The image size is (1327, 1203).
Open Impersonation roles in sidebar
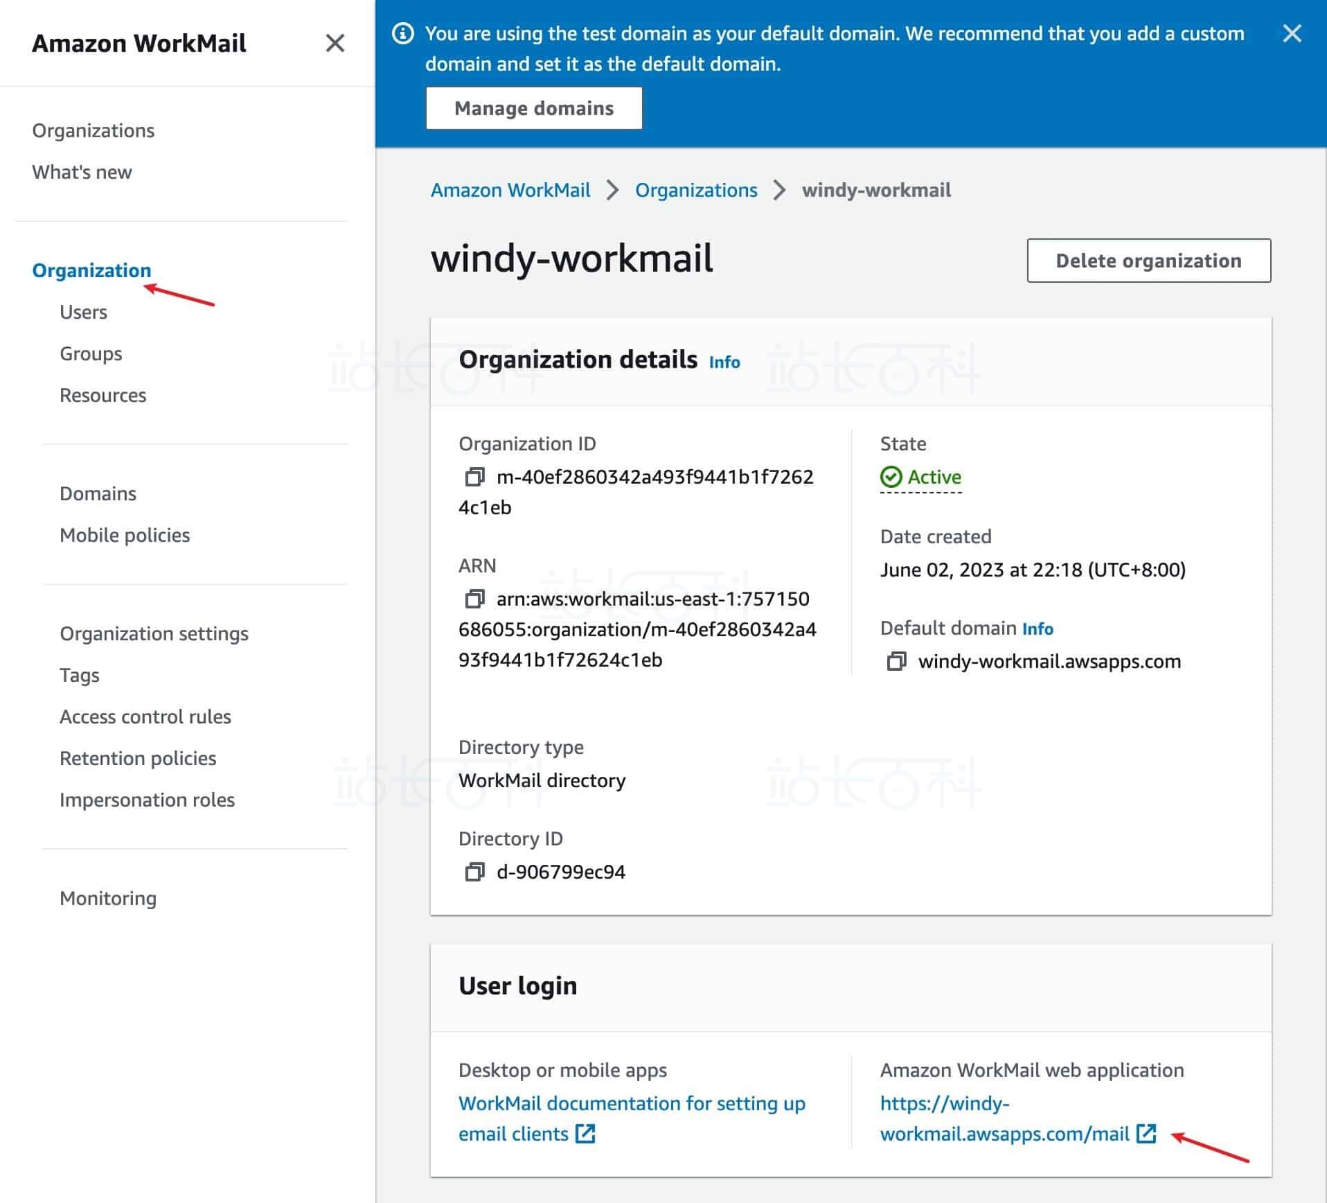coord(147,800)
